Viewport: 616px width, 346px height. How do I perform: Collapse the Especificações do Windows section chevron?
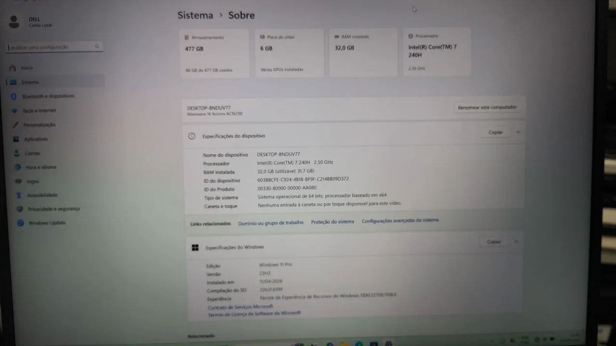(516, 242)
